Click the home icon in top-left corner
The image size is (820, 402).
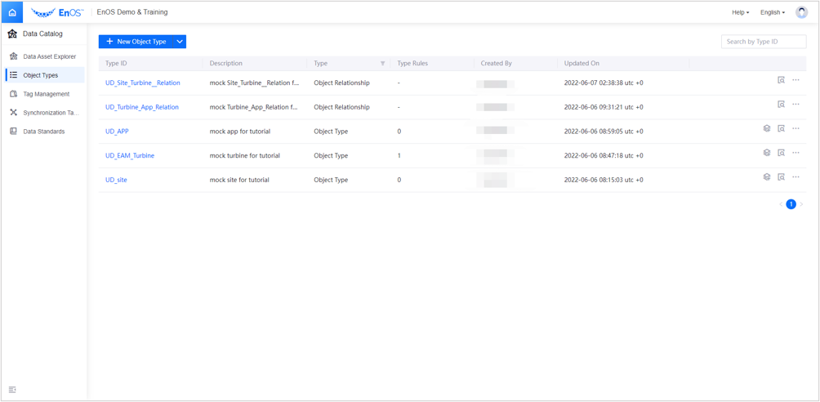[x=12, y=12]
